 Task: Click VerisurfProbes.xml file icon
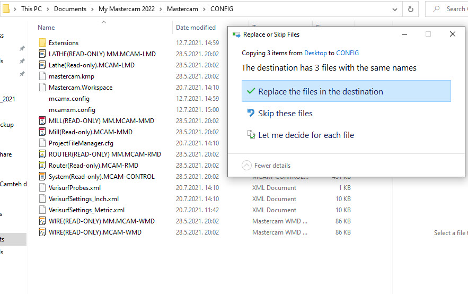point(42,188)
